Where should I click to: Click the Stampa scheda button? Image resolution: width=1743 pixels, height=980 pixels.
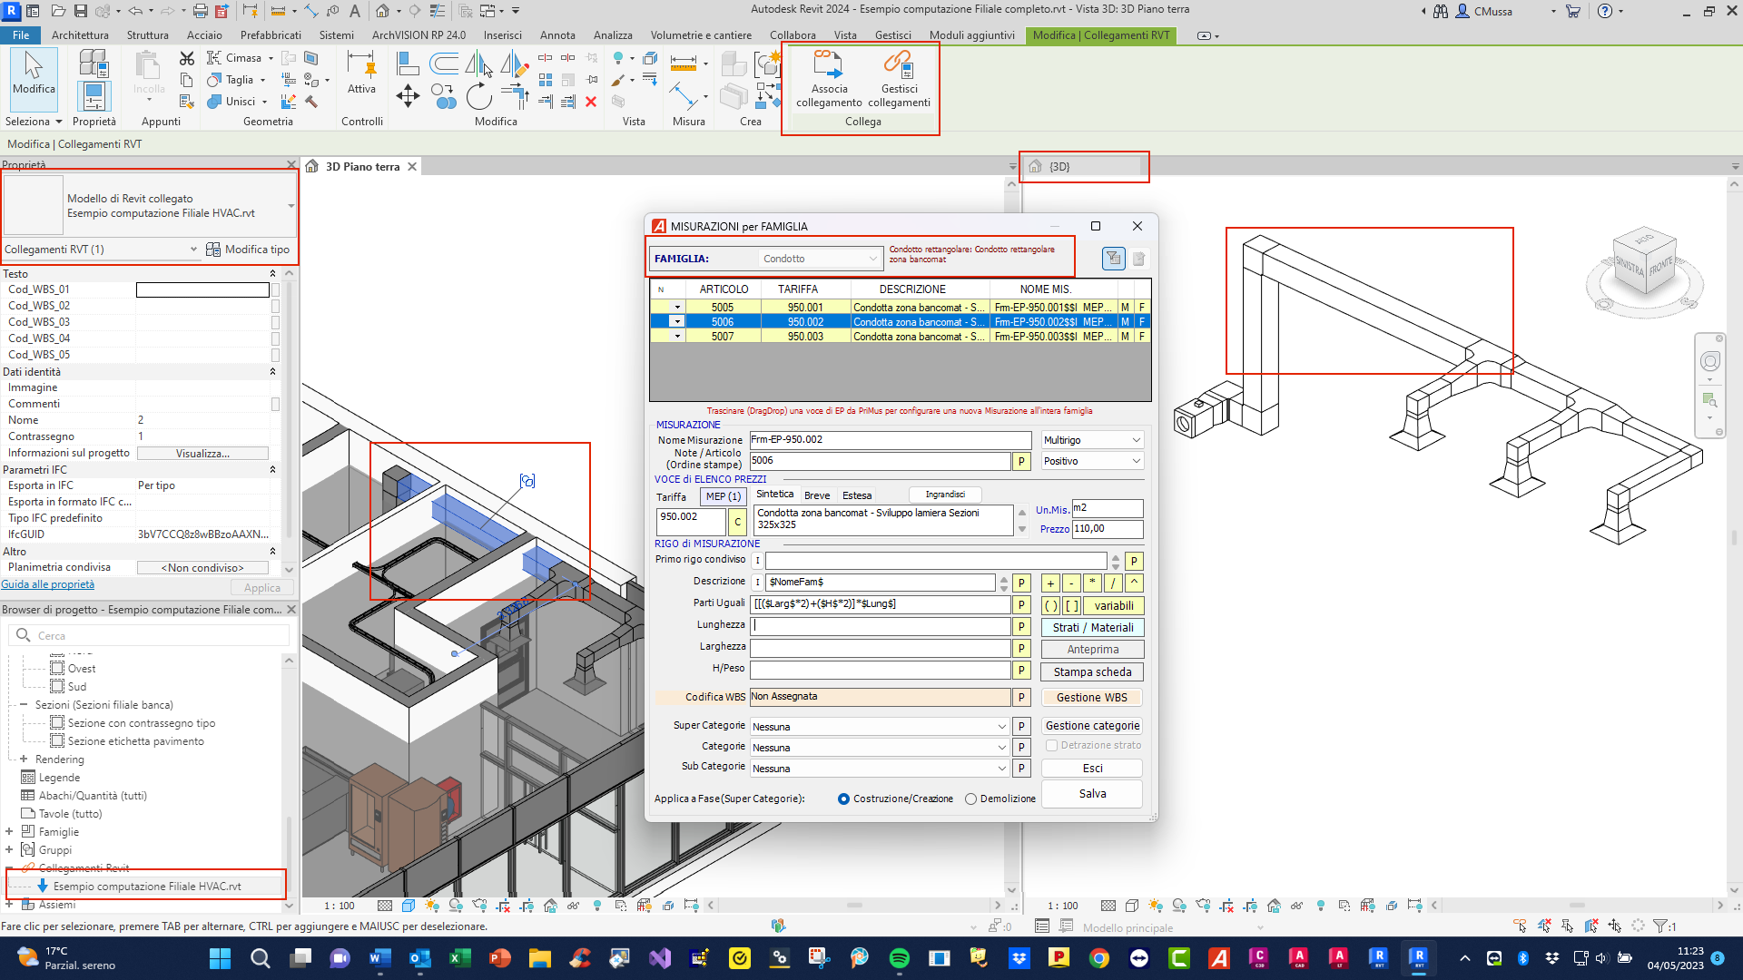click(1092, 672)
